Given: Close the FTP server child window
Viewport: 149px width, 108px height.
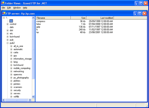Looking at the screenshot, I should coord(145,13).
